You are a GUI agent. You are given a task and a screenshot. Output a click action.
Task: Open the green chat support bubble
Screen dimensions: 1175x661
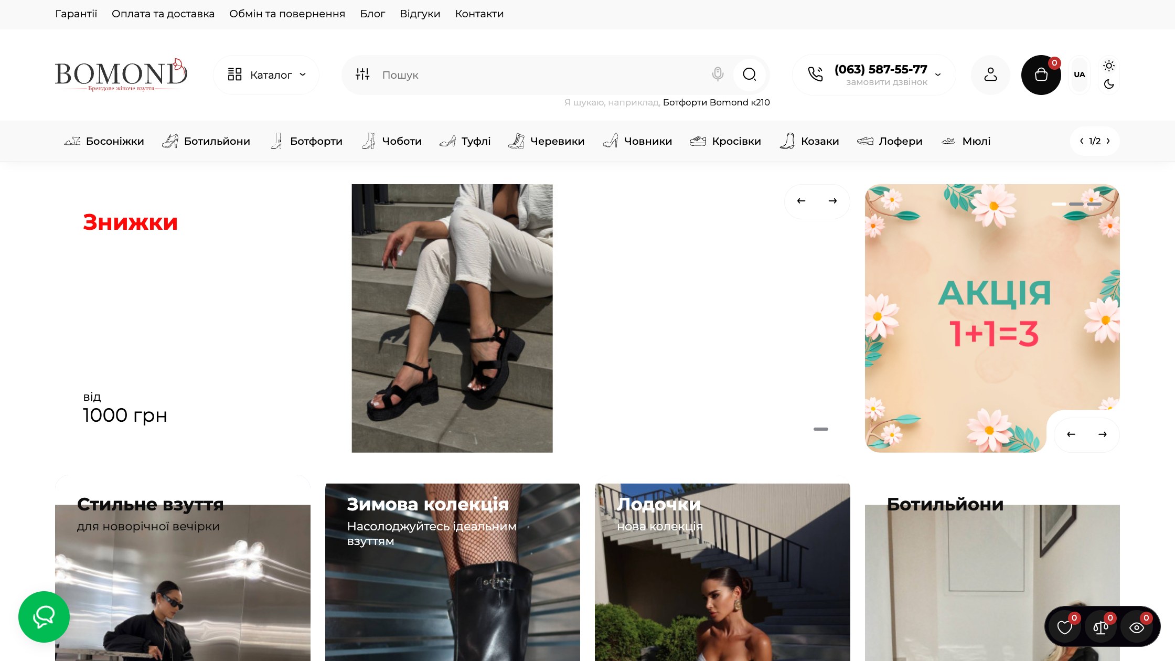tap(44, 617)
